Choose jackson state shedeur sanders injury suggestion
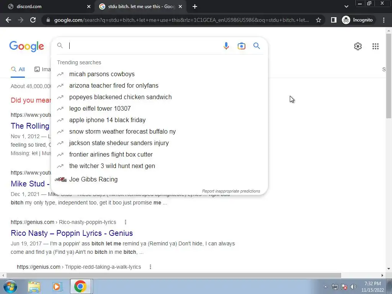Screen dimensions: 392x294 click(x=159, y=143)
